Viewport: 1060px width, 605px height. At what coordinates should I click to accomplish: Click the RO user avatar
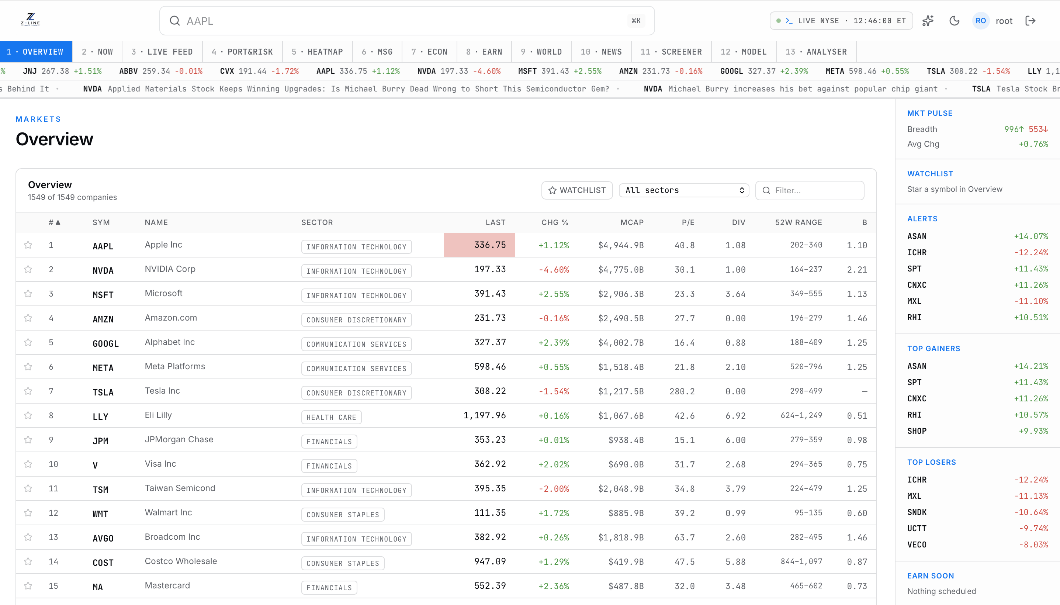(981, 21)
